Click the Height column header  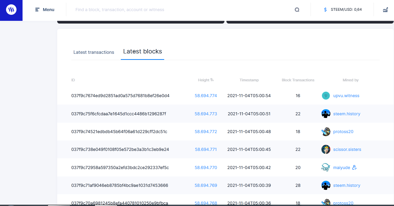(x=204, y=80)
